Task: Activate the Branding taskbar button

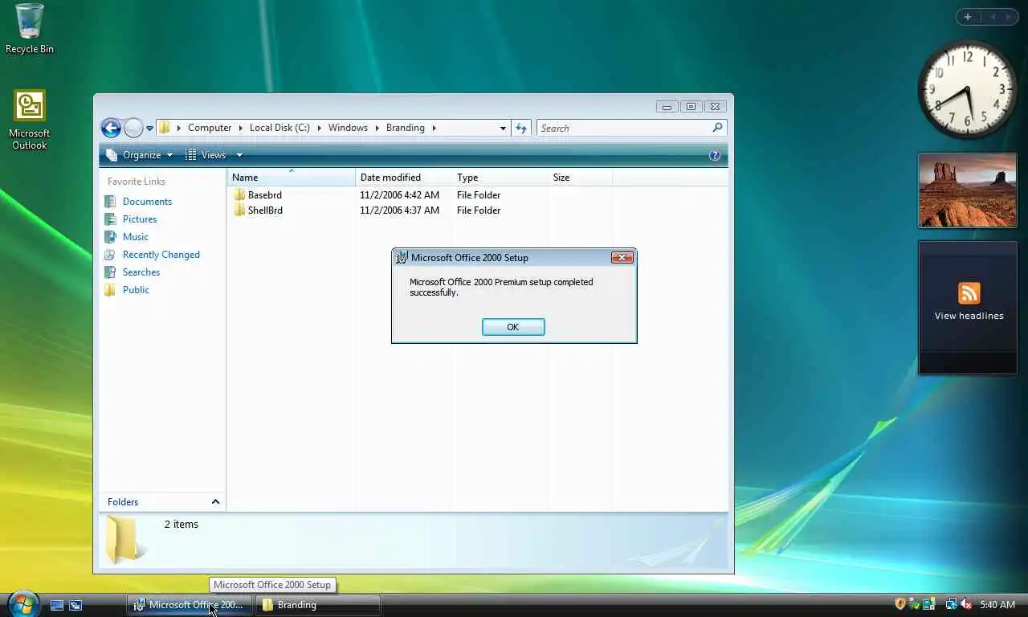Action: pyautogui.click(x=318, y=605)
